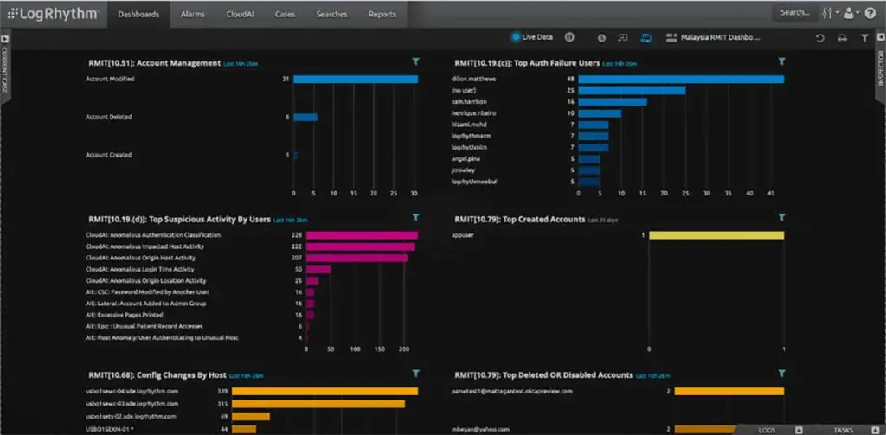Click the Search input field
The image size is (886, 435).
(794, 13)
